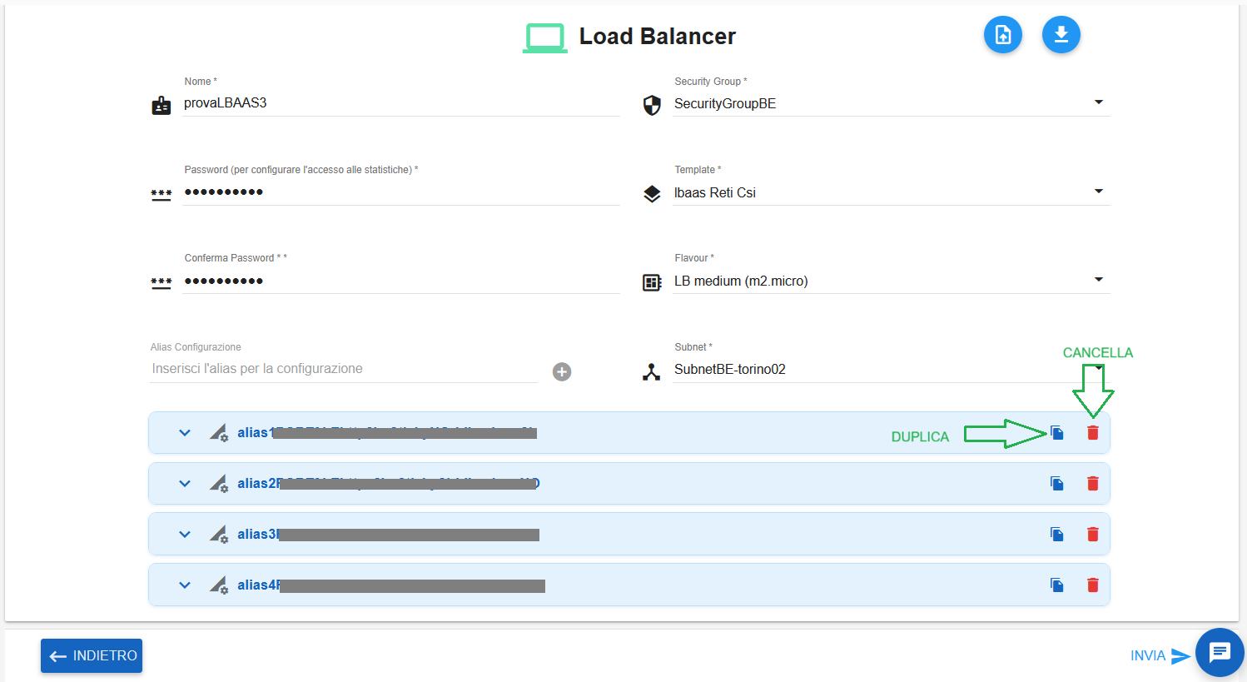This screenshot has width=1247, height=682.
Task: Click the alias2 row title text
Action: (x=389, y=484)
